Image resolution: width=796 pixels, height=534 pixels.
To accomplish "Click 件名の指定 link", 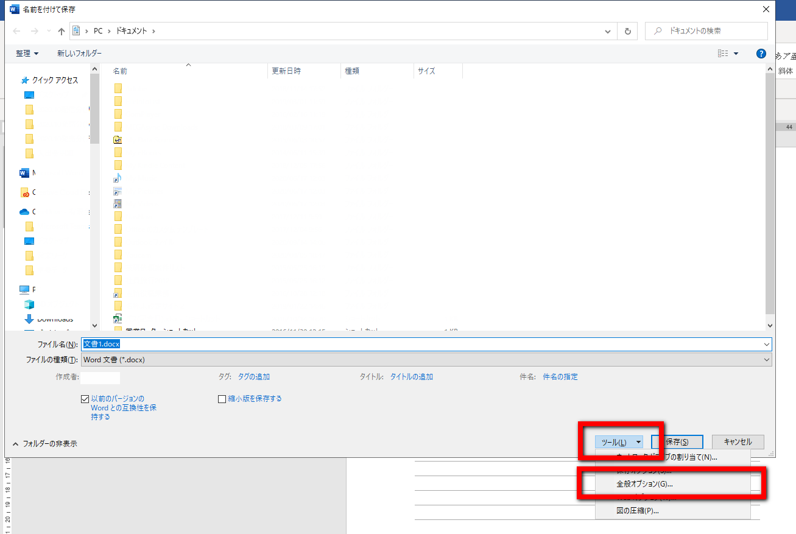I will (x=560, y=377).
